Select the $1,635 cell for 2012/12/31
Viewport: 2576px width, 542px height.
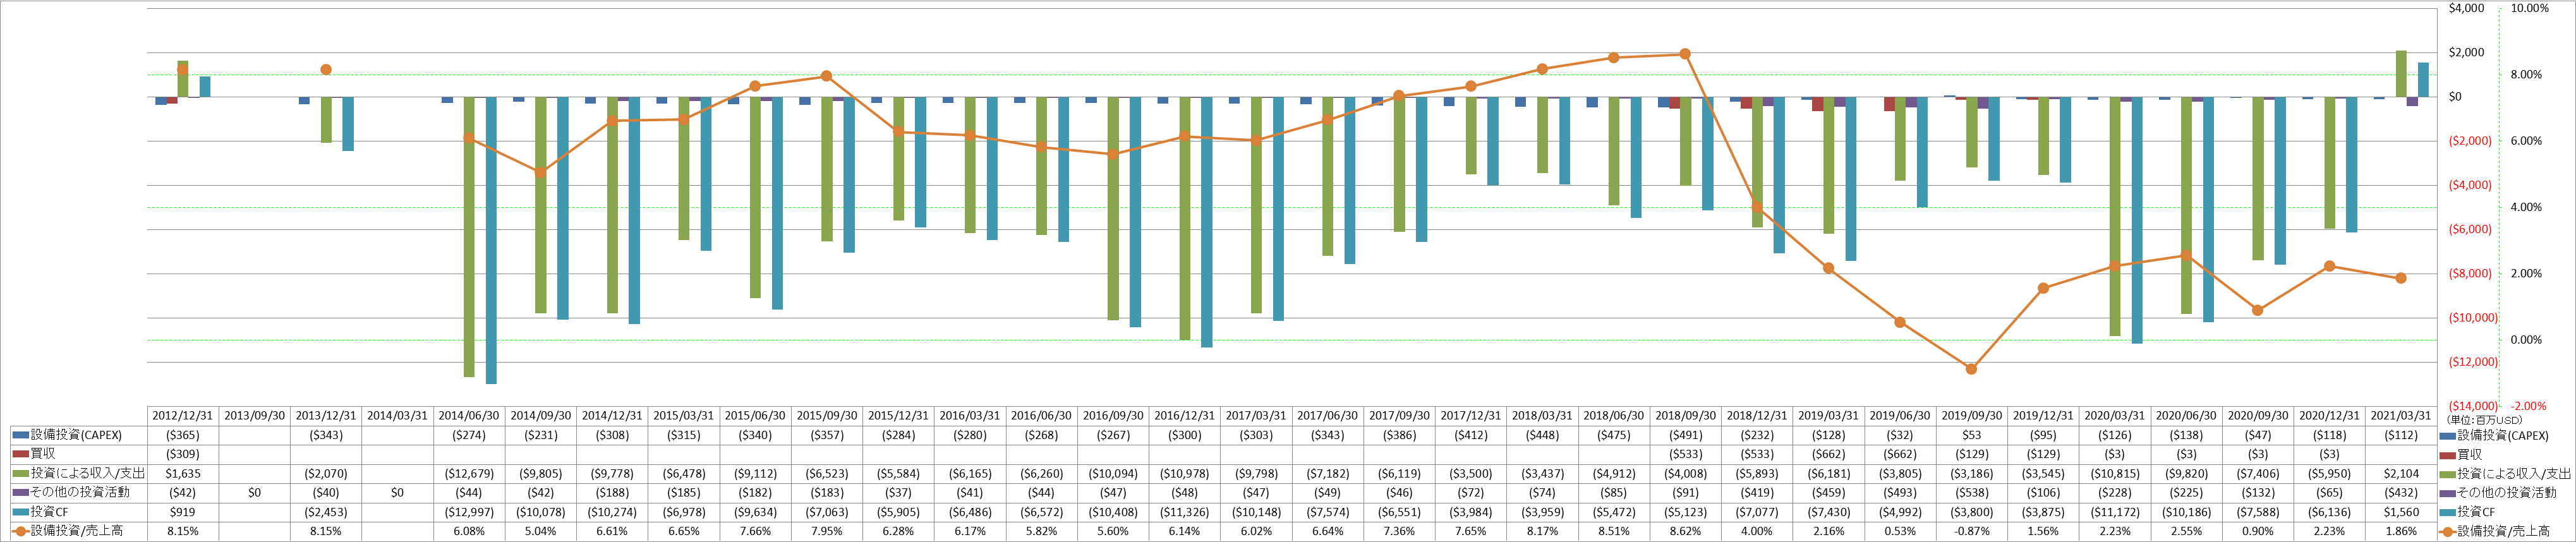(x=182, y=473)
